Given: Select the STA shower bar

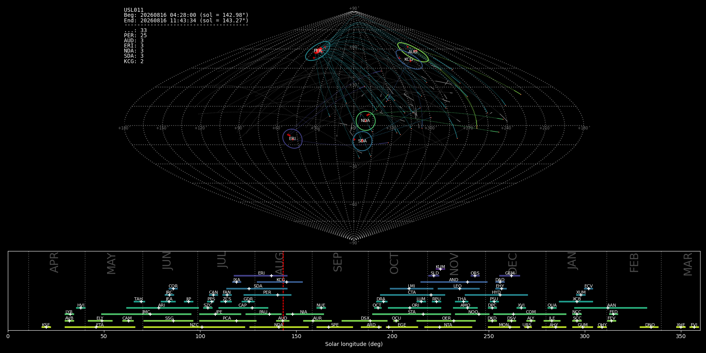Looking at the screenshot, I should click(411, 314).
